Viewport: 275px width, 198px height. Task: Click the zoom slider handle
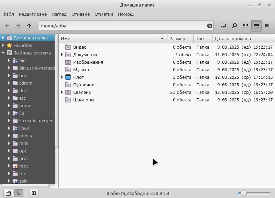click(x=243, y=193)
